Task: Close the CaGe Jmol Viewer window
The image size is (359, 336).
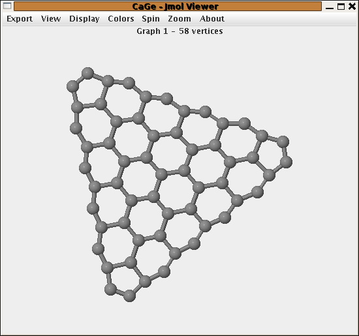Action: click(352, 6)
